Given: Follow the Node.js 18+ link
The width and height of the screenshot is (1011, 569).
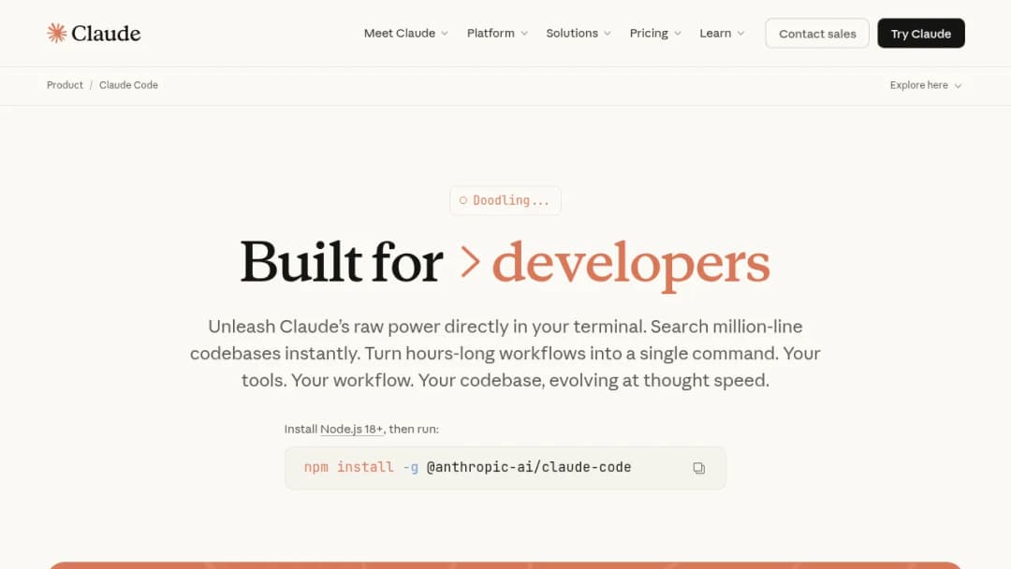Looking at the screenshot, I should tap(351, 430).
